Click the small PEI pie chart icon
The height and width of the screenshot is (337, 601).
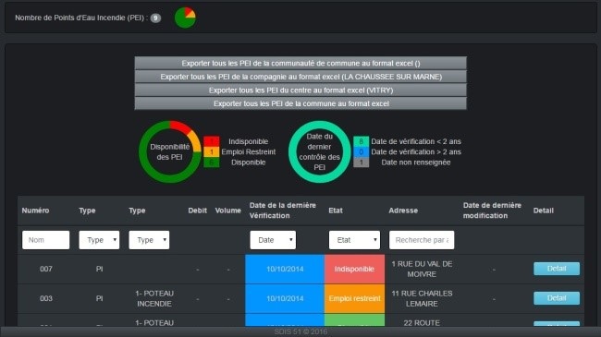click(x=185, y=18)
